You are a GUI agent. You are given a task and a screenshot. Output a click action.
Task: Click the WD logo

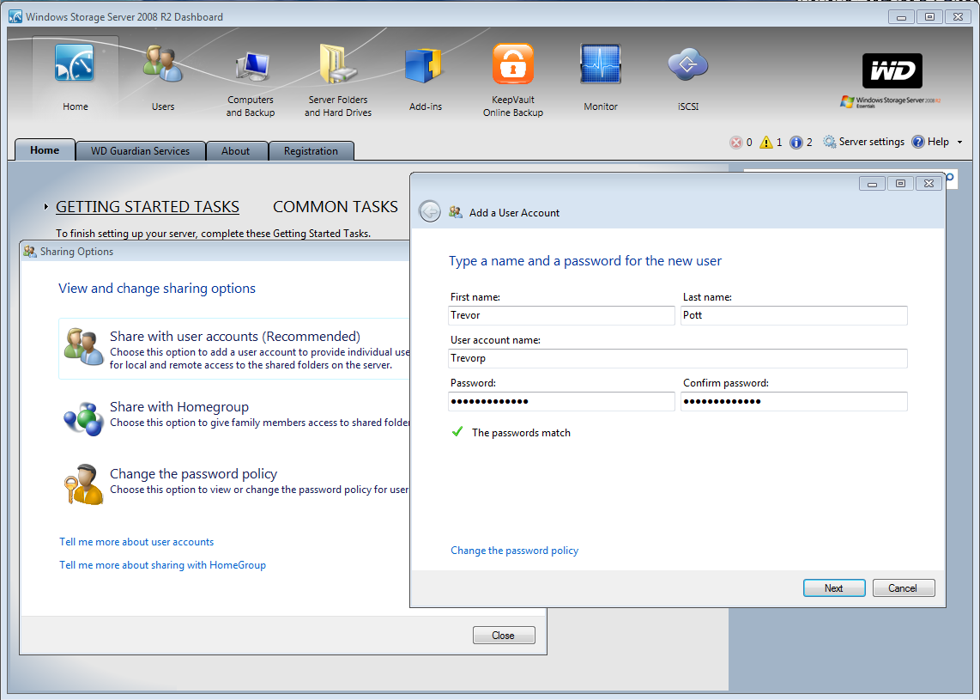[x=892, y=70]
